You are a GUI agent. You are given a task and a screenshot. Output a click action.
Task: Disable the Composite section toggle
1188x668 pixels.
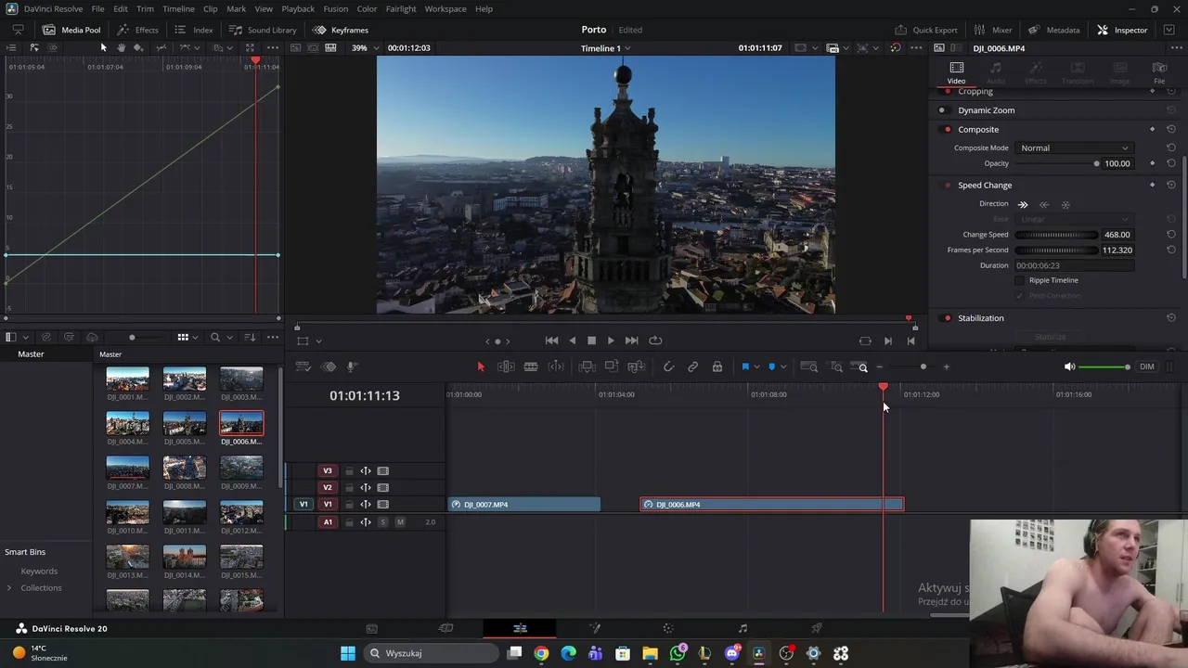[x=947, y=130]
